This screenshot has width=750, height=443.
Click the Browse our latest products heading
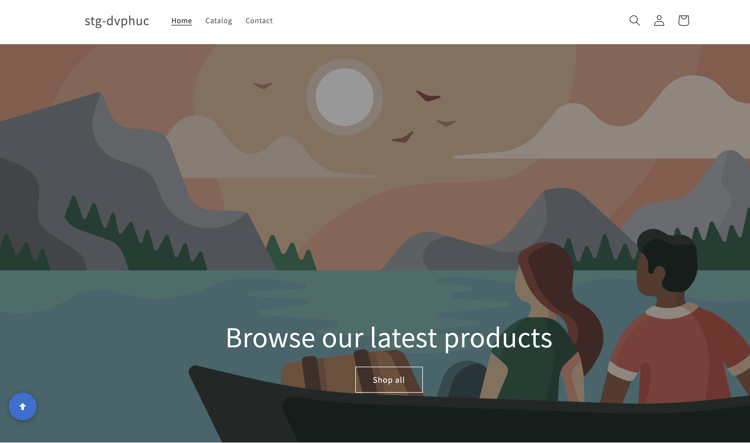click(389, 338)
